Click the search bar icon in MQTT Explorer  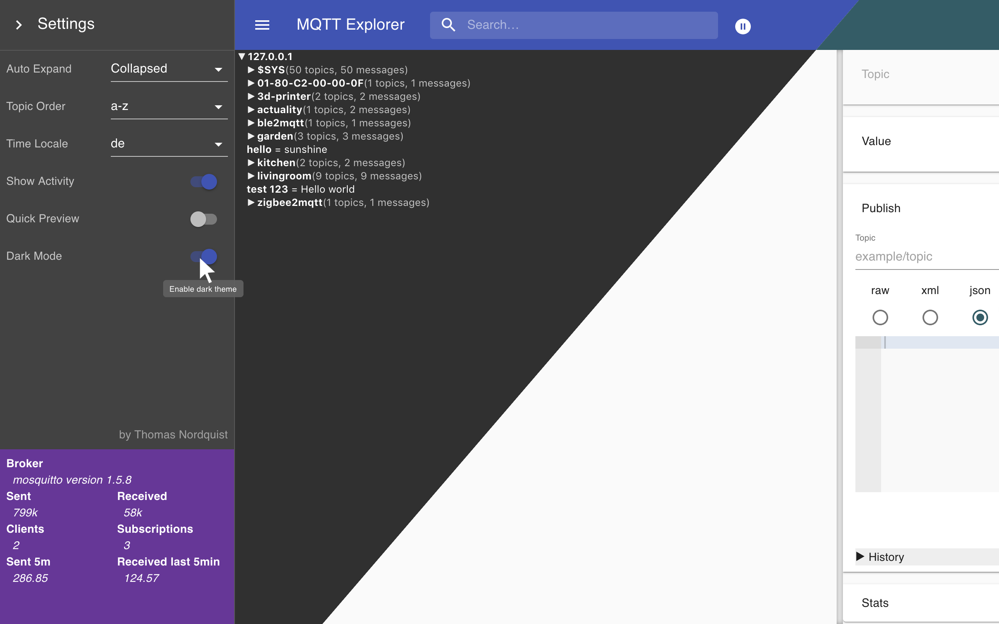(x=448, y=25)
